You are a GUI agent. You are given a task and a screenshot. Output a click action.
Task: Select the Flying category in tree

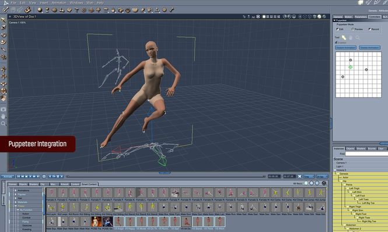[26, 221]
